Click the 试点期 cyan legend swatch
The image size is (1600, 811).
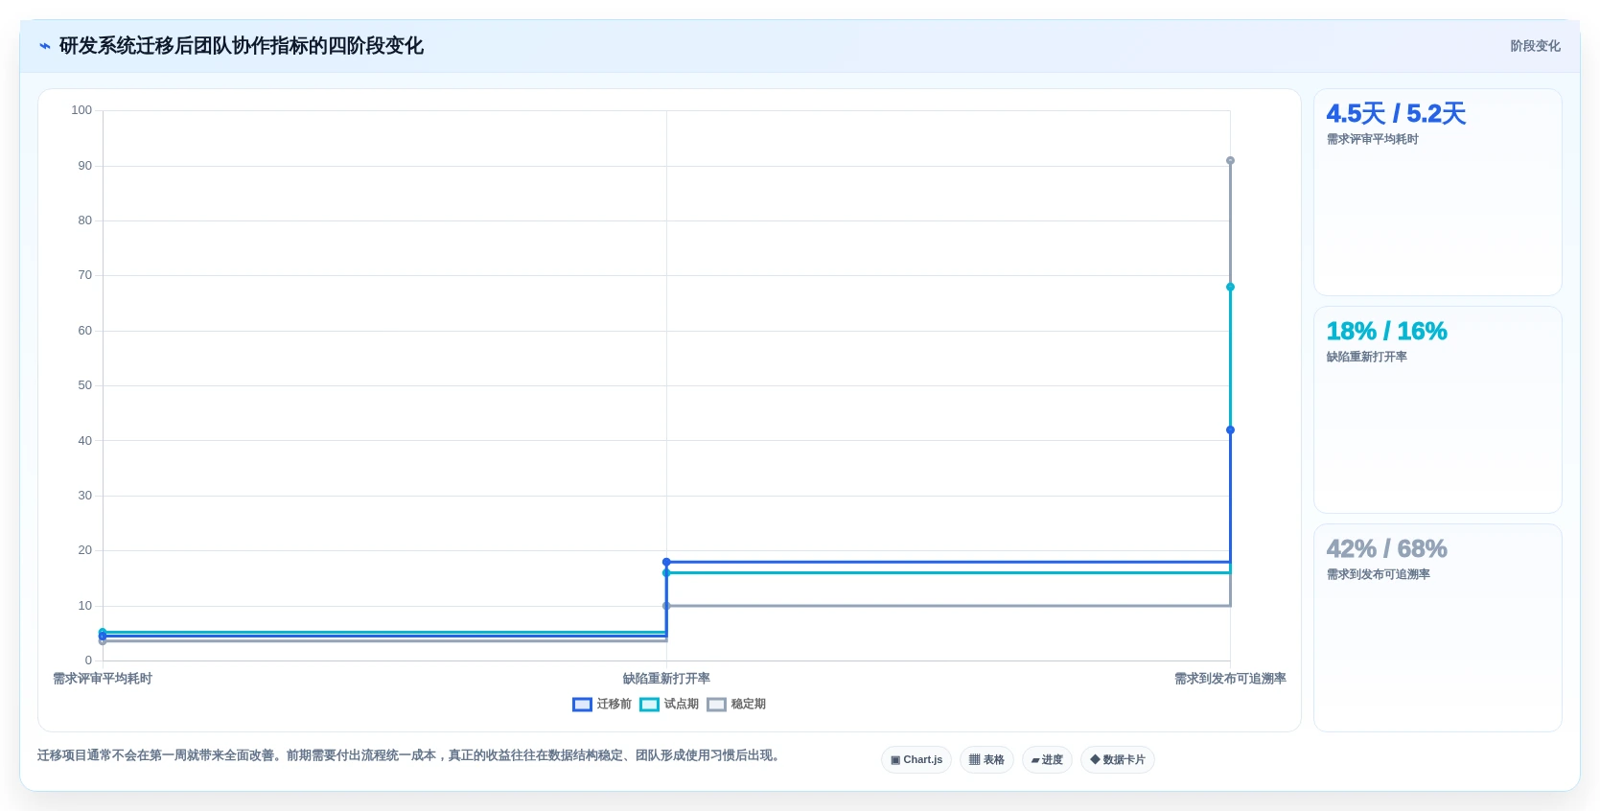click(x=649, y=705)
